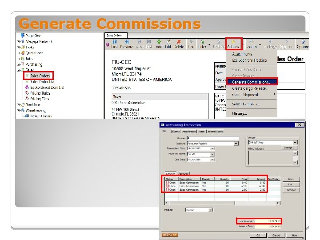The width and height of the screenshot is (320, 240).
Task: Click OK in the Accounting Transaction dialog
Action: point(258,235)
